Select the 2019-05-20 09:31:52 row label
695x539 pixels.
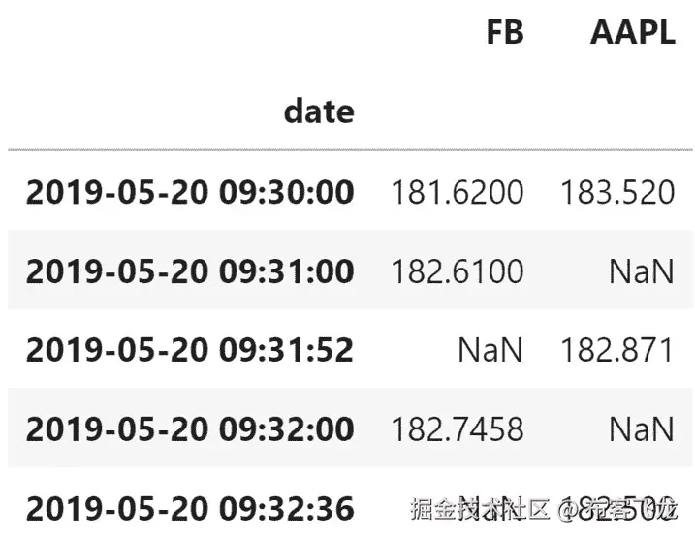pyautogui.click(x=190, y=349)
